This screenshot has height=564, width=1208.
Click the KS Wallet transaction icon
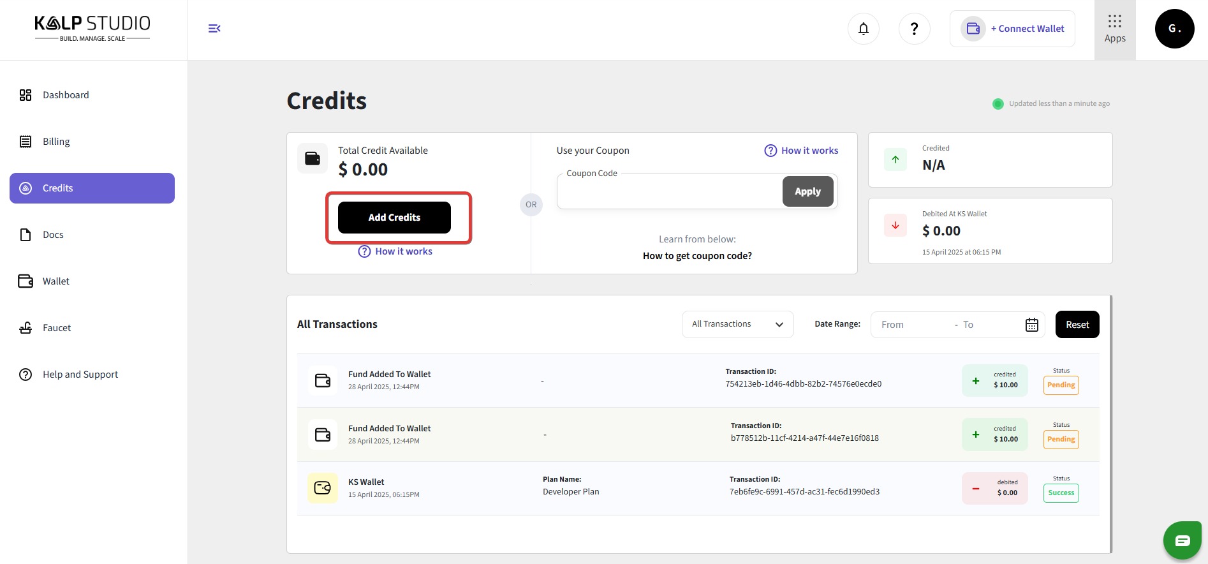point(323,488)
